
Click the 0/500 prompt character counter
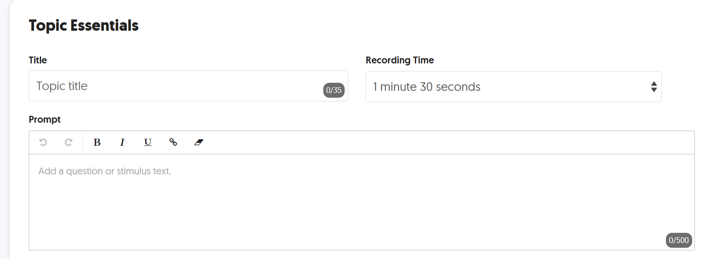pyautogui.click(x=678, y=240)
